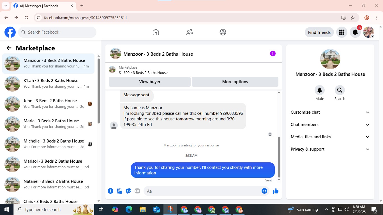383x215 pixels.
Task: Search in conversation with the magnifier icon
Action: (340, 90)
